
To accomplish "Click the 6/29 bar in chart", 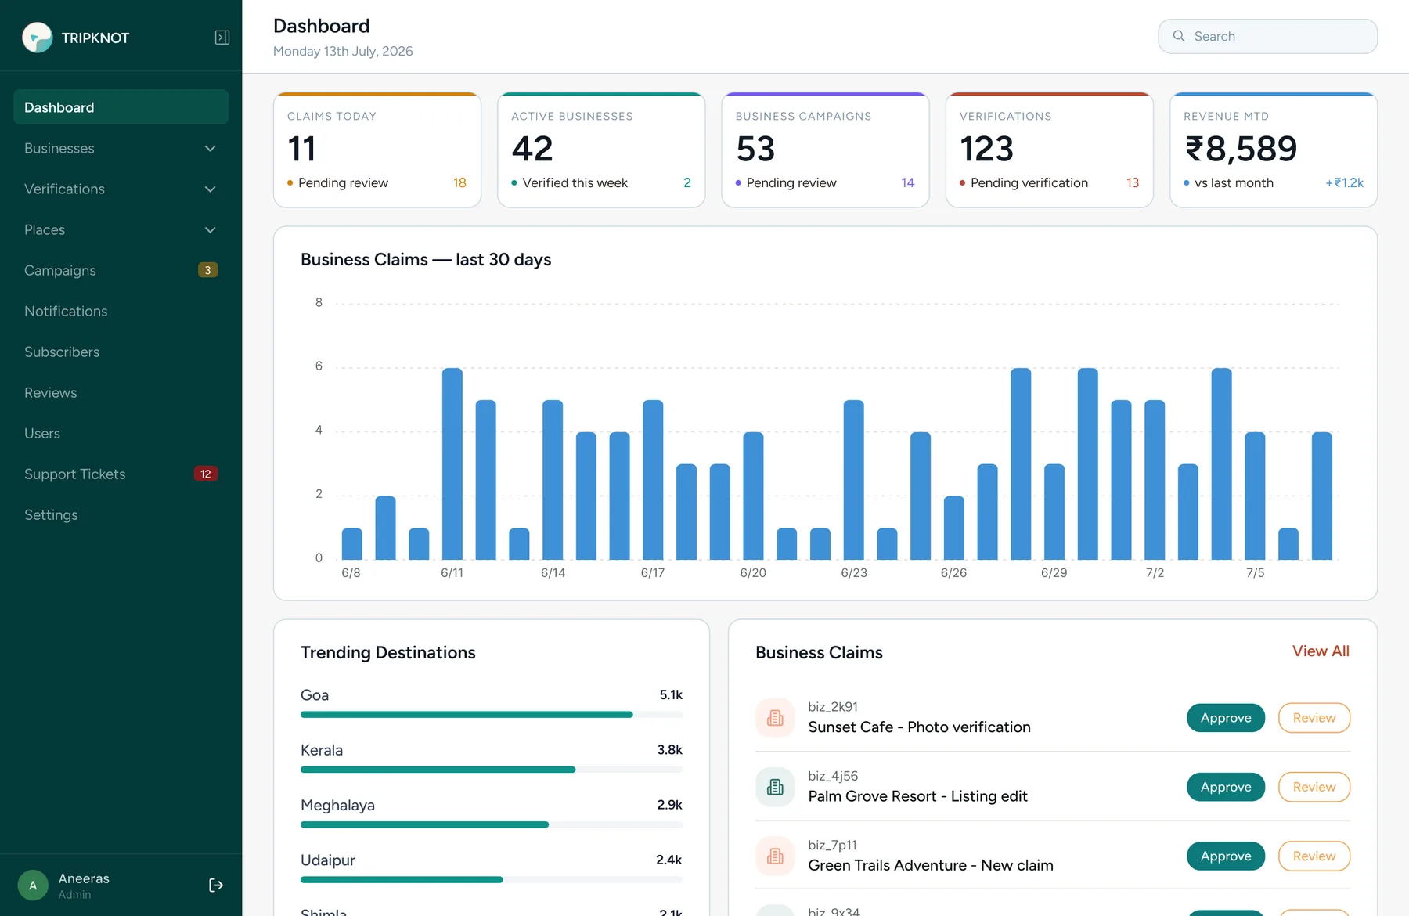I will (x=1054, y=512).
